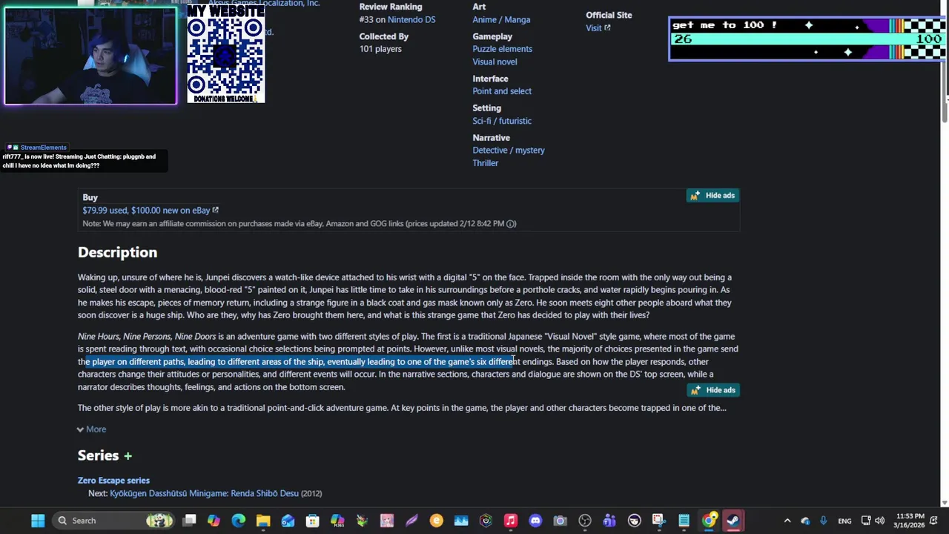Image resolution: width=949 pixels, height=534 pixels.
Task: Open the Outlook mail app
Action: pyautogui.click(x=288, y=521)
